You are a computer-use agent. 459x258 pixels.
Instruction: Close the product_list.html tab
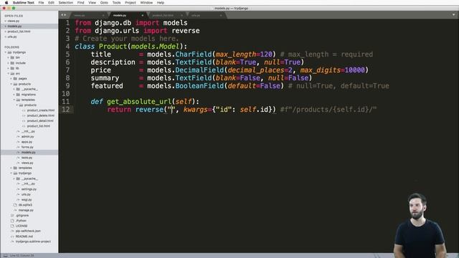(x=181, y=15)
